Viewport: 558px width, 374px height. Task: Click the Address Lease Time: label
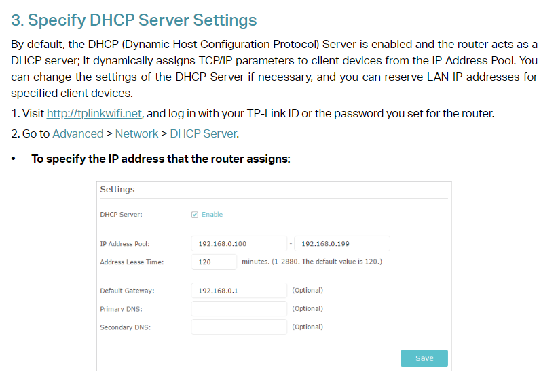[x=132, y=262]
